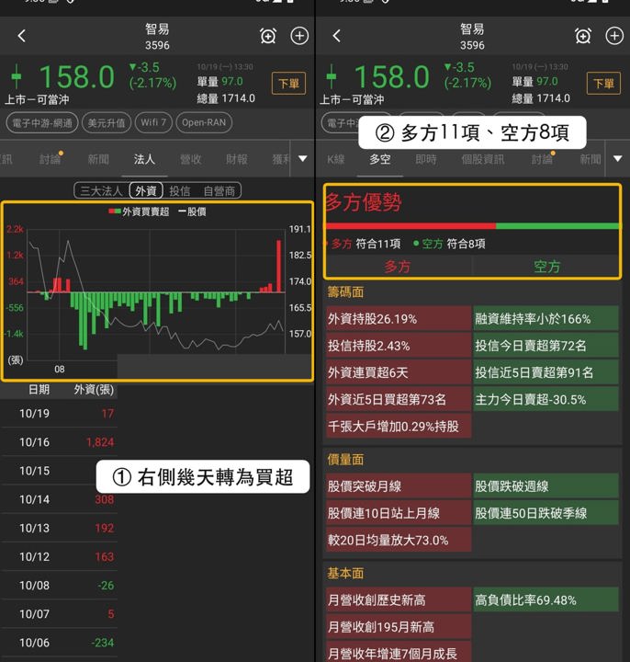Open Open-RAN tag
The width and height of the screenshot is (630, 662).
pyautogui.click(x=204, y=123)
